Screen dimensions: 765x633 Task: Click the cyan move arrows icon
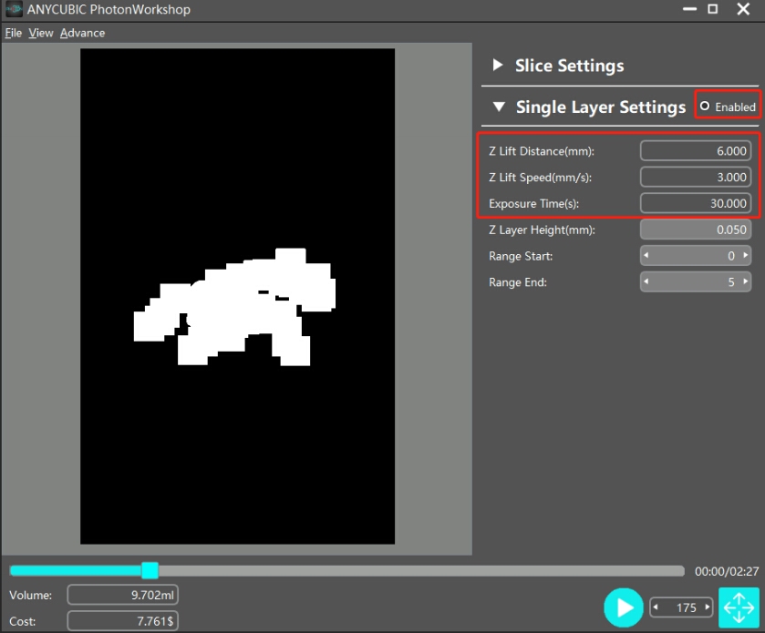click(739, 607)
